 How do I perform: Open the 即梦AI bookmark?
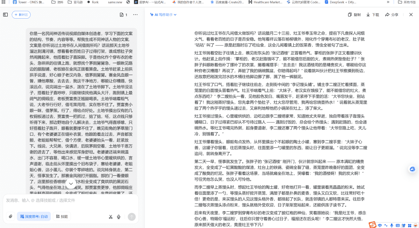click(150, 2)
